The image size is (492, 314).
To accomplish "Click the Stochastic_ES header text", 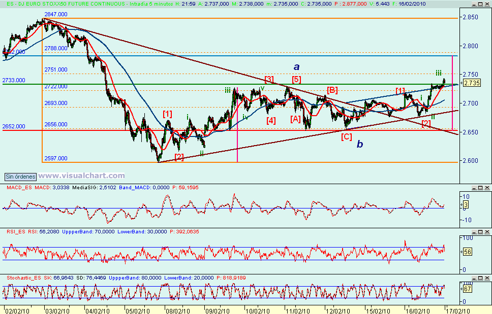I will click(24, 277).
